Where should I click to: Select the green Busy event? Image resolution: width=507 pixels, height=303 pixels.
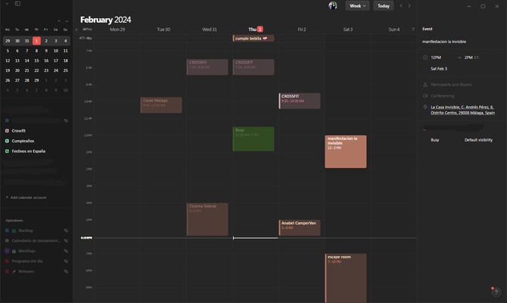pyautogui.click(x=253, y=139)
